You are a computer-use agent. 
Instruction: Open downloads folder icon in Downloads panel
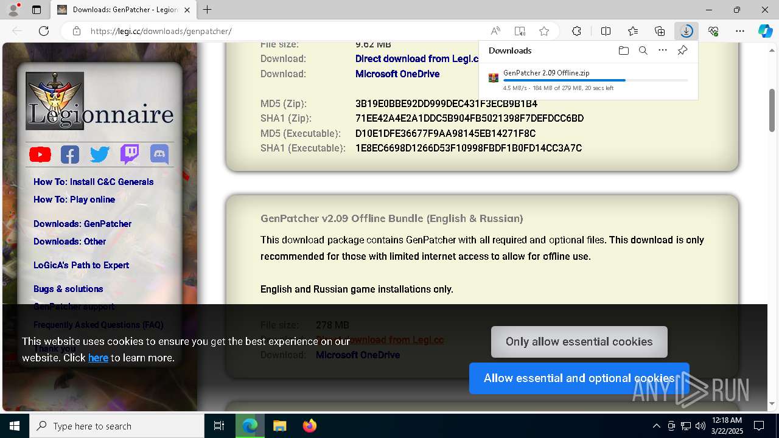(x=623, y=50)
